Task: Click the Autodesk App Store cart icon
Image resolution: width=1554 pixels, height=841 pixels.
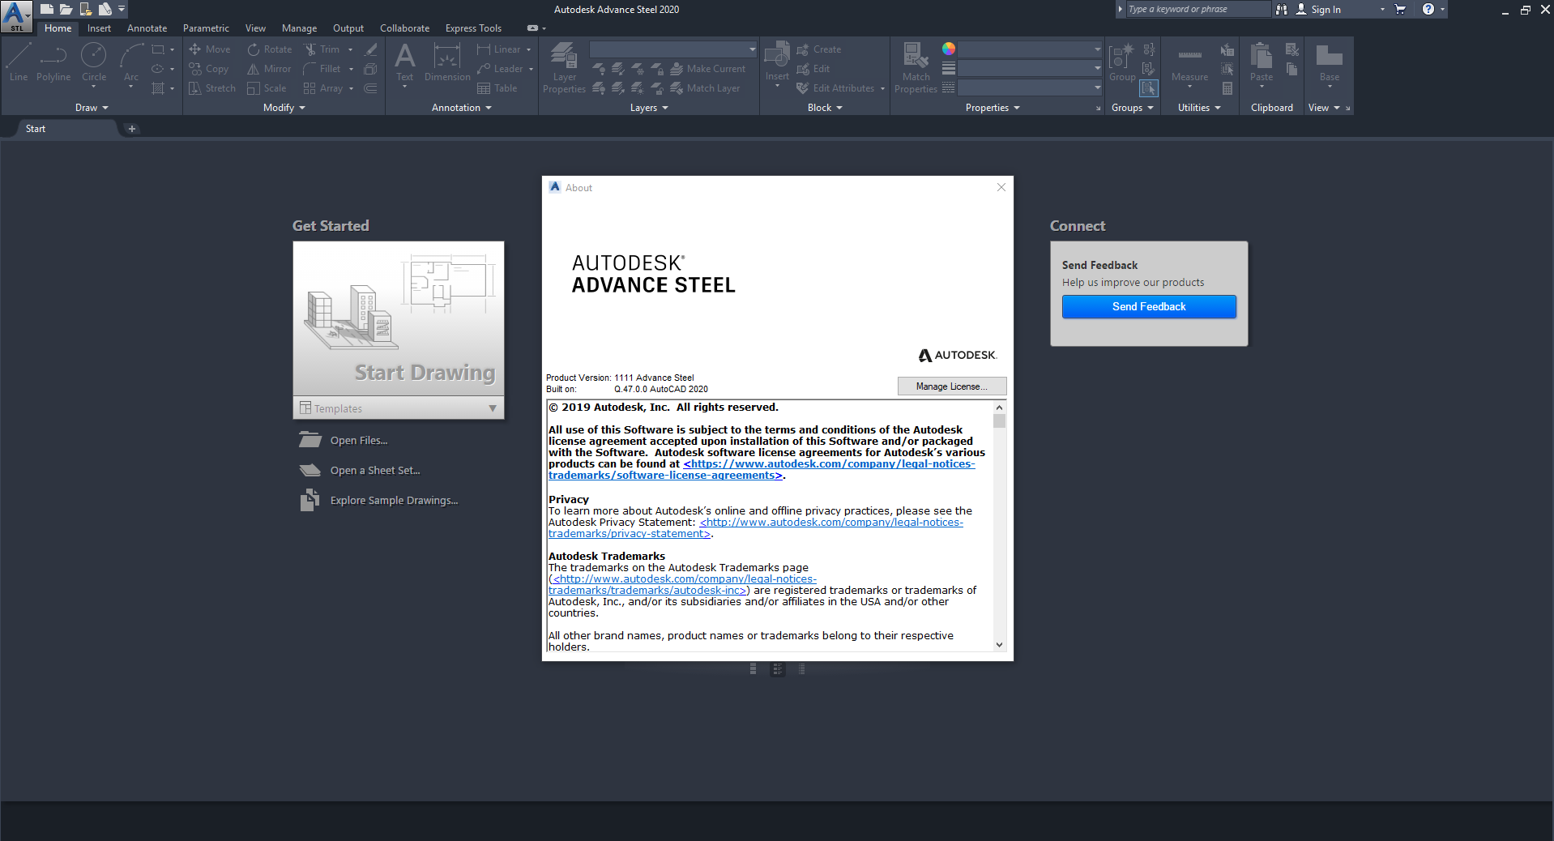Action: click(x=1400, y=9)
